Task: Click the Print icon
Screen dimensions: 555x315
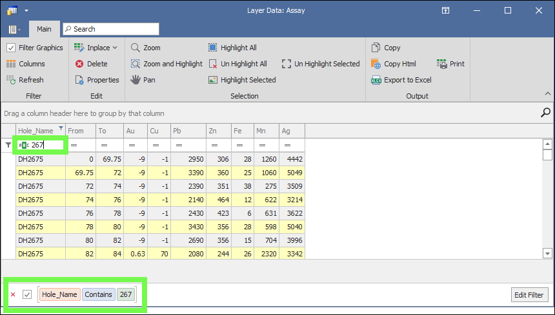Action: (442, 64)
